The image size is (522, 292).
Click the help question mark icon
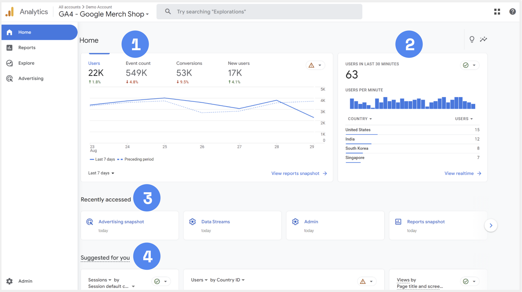click(512, 11)
